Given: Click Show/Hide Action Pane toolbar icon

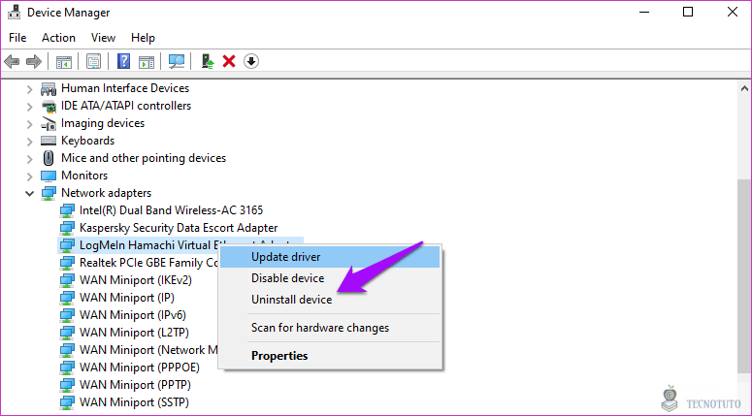Looking at the screenshot, I should [x=147, y=61].
